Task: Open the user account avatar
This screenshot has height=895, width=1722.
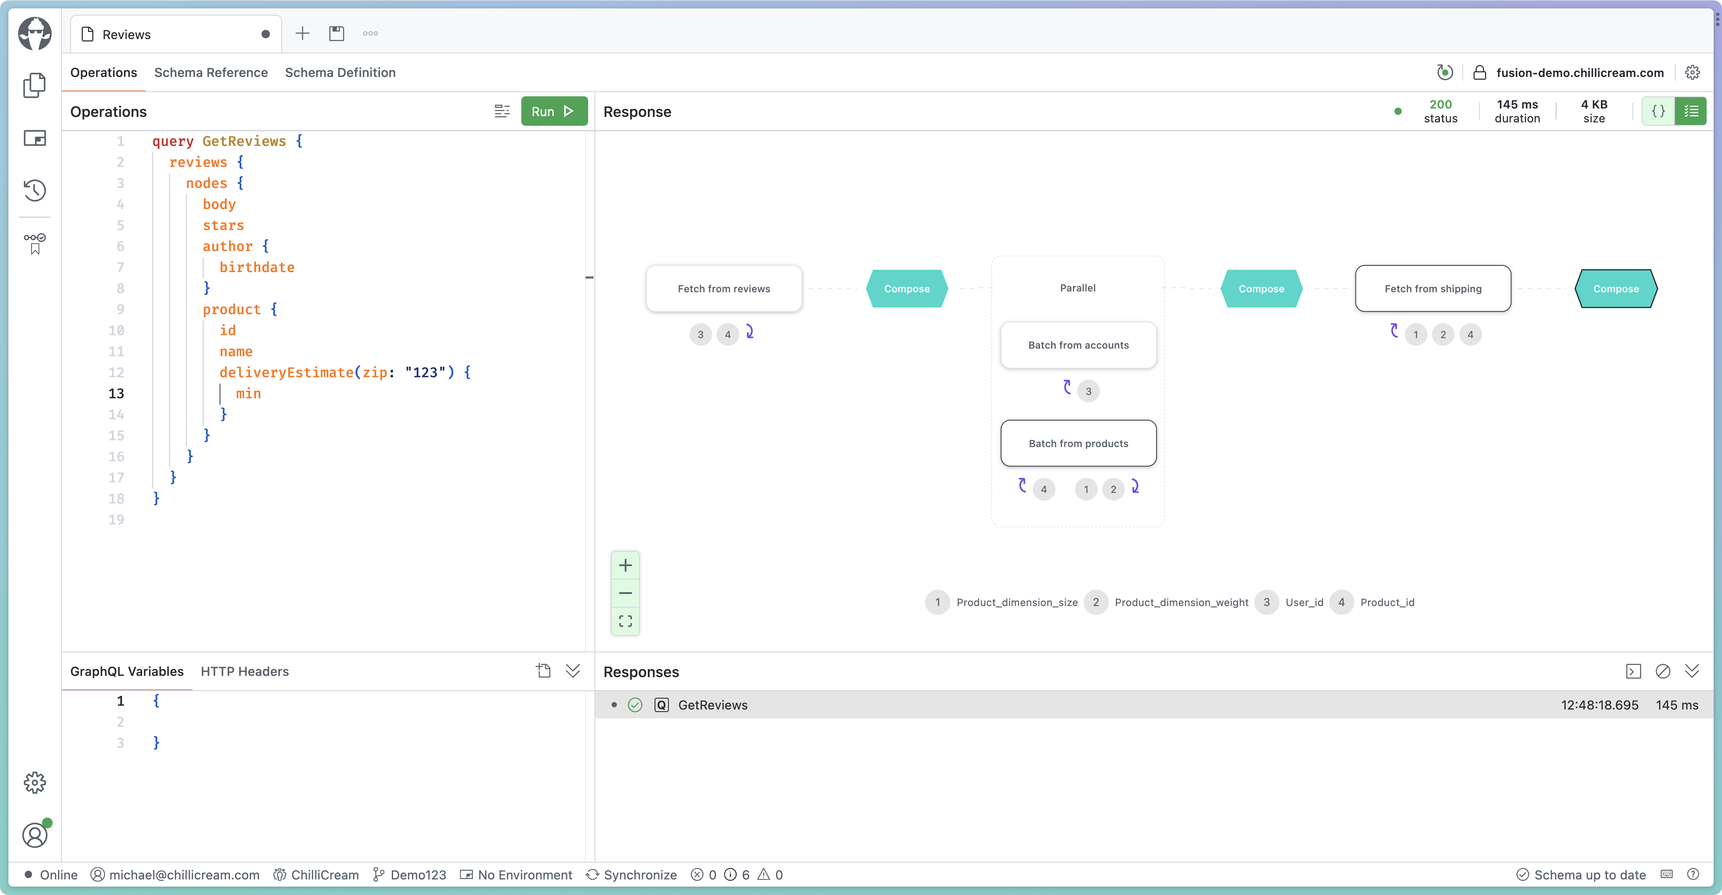Action: 34,835
